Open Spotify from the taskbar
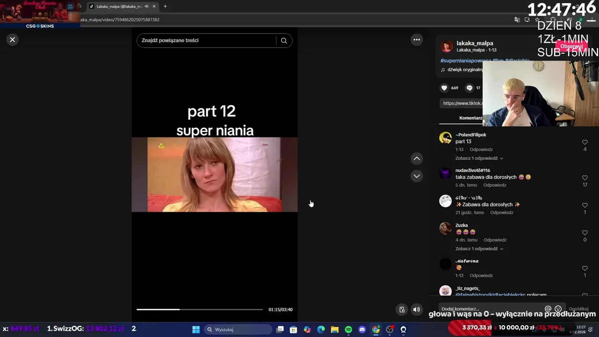 (348, 330)
